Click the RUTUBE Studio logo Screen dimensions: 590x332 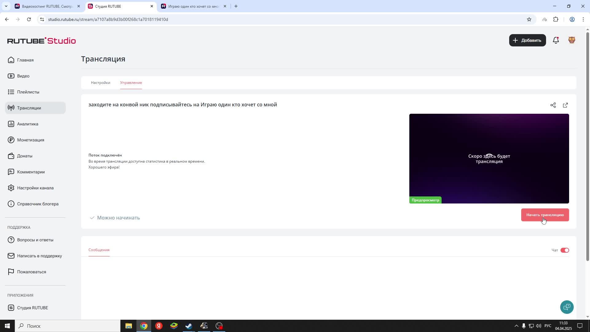click(41, 41)
